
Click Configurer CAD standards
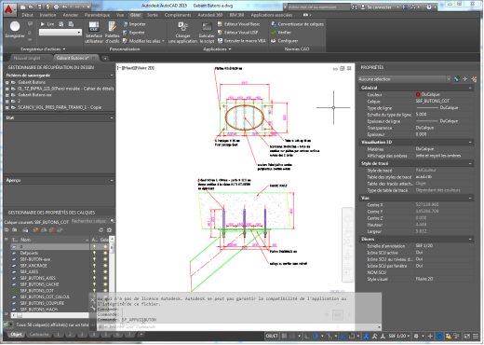click(x=284, y=41)
